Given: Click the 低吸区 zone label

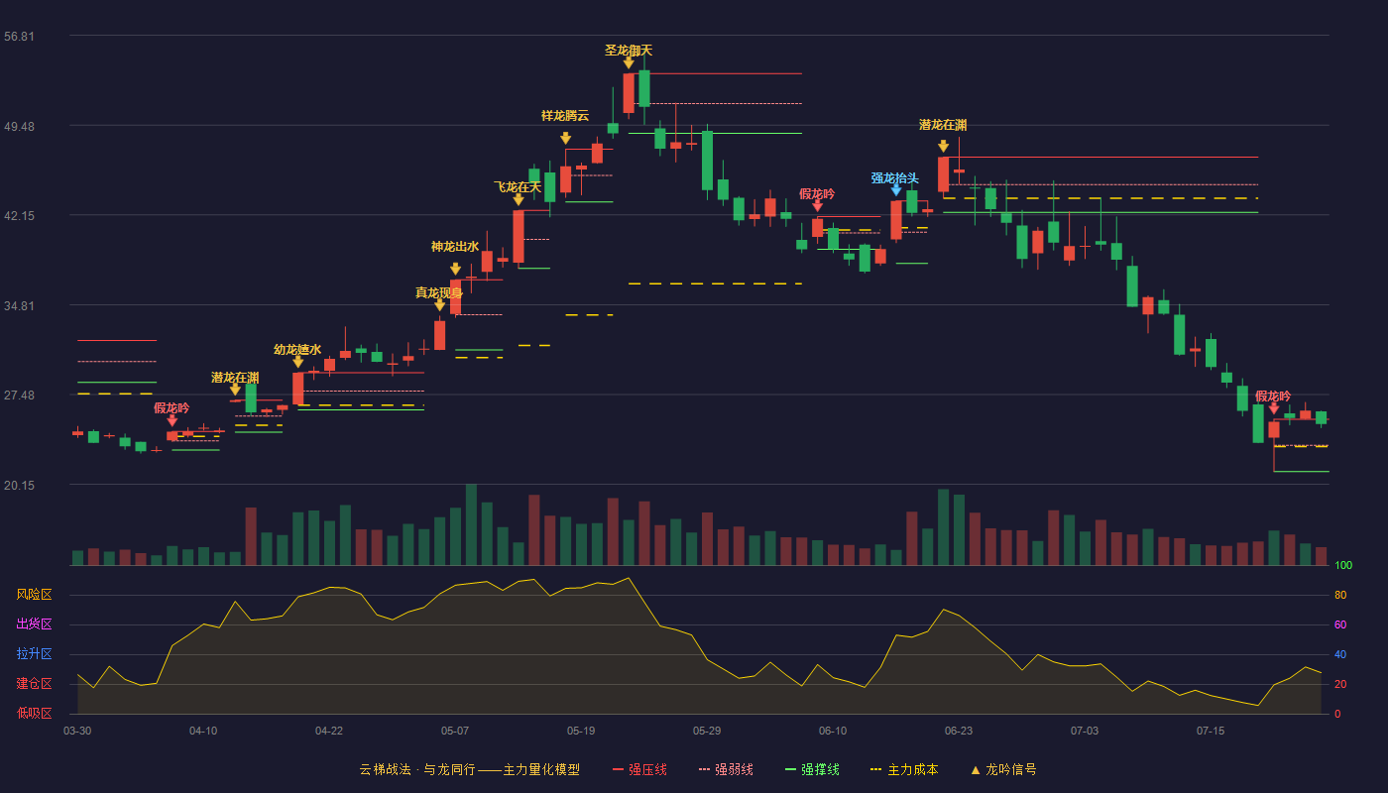Looking at the screenshot, I should (34, 713).
